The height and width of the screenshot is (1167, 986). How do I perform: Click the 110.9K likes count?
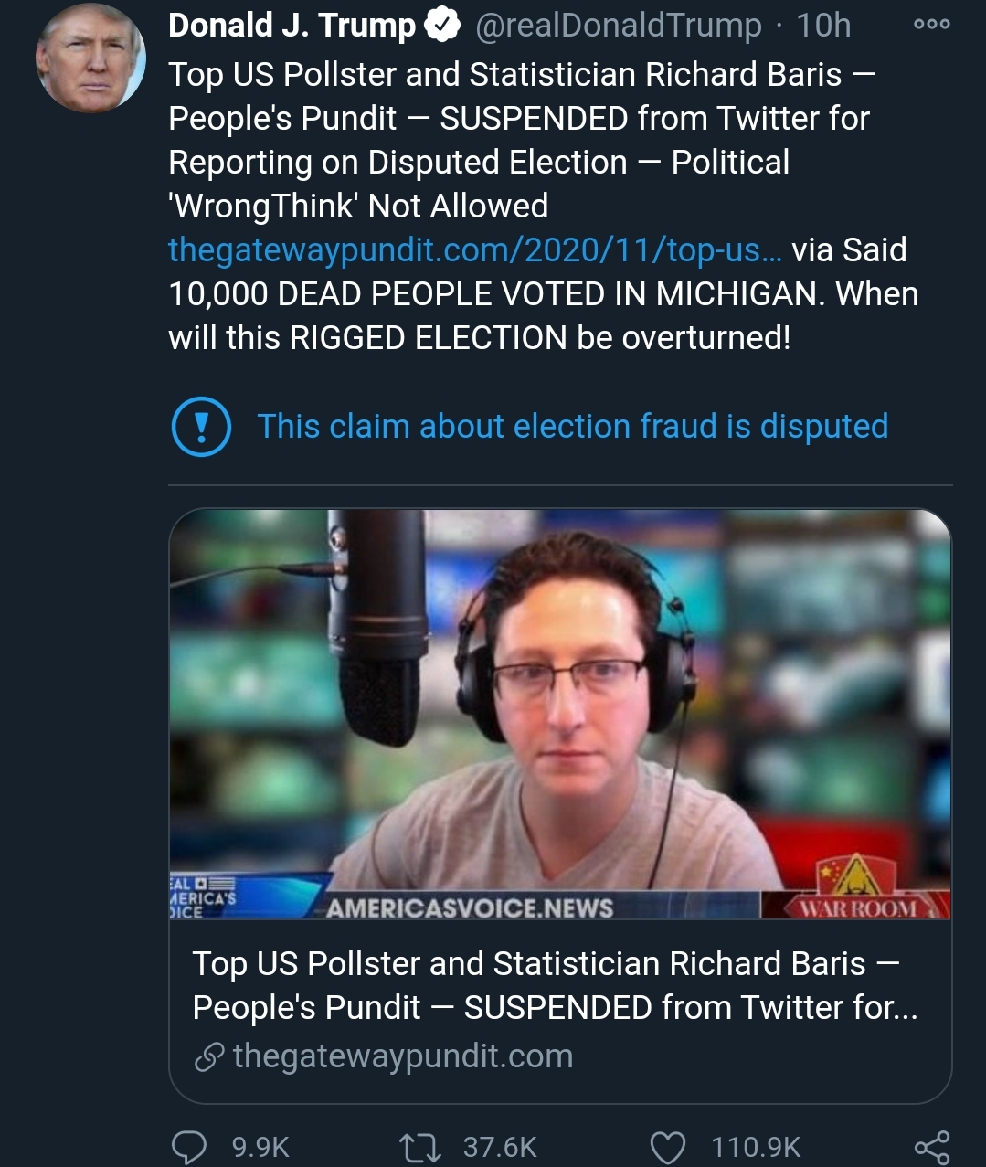click(x=756, y=1147)
